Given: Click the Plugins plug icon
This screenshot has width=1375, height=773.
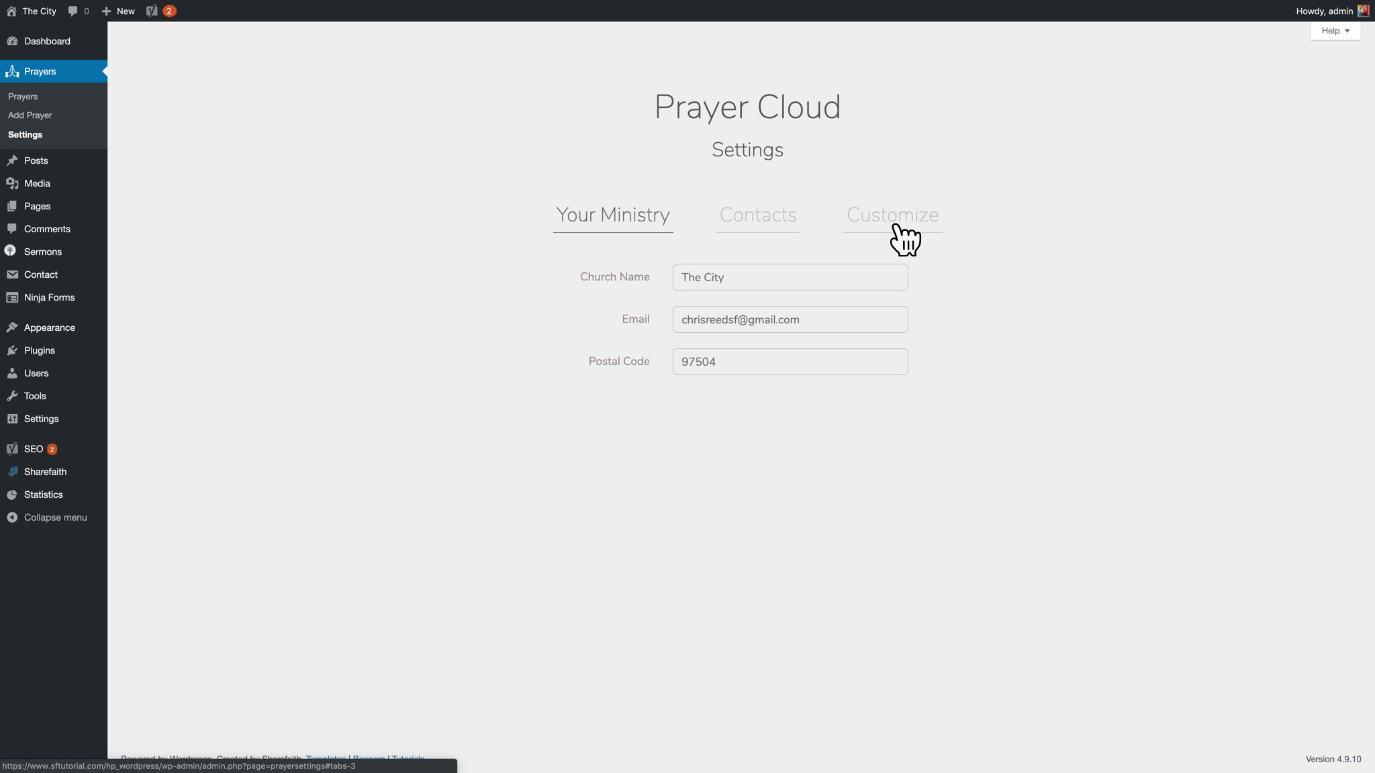Looking at the screenshot, I should pyautogui.click(x=12, y=350).
